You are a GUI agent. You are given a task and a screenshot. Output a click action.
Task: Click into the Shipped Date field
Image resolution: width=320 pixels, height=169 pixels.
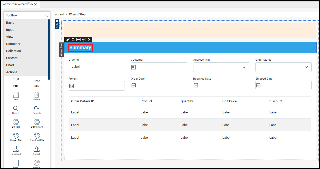(284, 85)
